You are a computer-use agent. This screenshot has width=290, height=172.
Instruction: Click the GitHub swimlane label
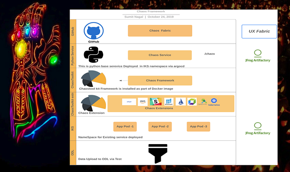pos(72,31)
